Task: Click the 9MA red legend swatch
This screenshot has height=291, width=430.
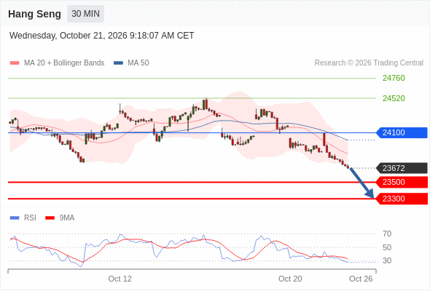Action: [x=50, y=218]
